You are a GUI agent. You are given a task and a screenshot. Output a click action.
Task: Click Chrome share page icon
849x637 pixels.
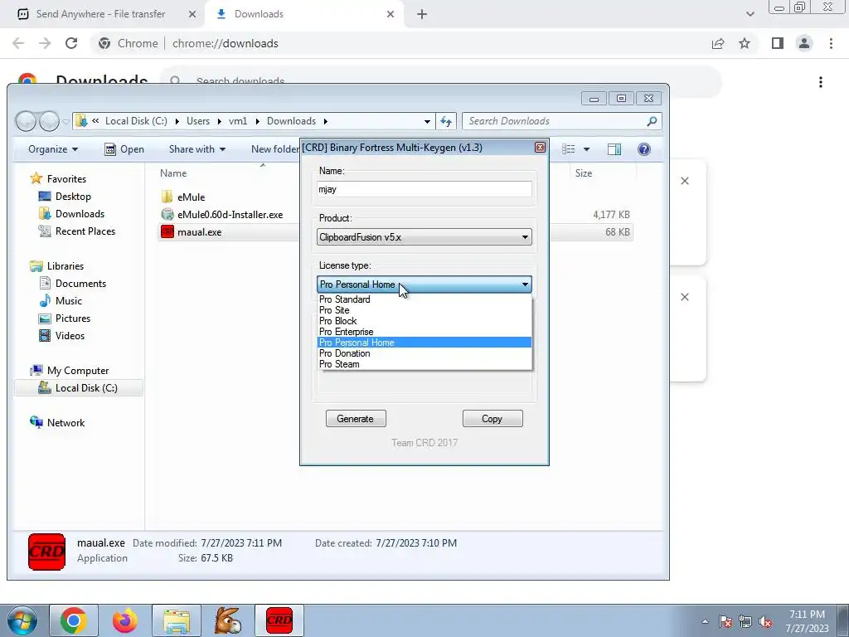tap(718, 43)
